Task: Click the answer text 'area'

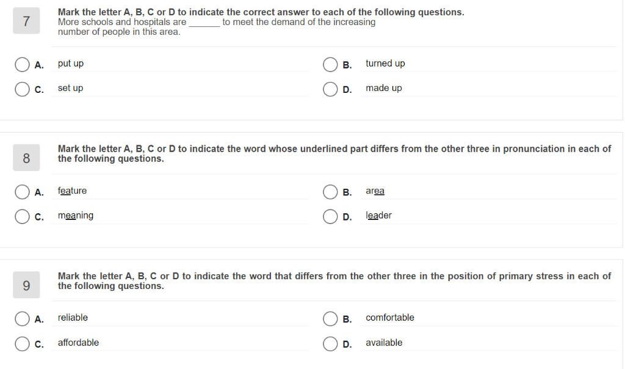Action: pyautogui.click(x=375, y=191)
